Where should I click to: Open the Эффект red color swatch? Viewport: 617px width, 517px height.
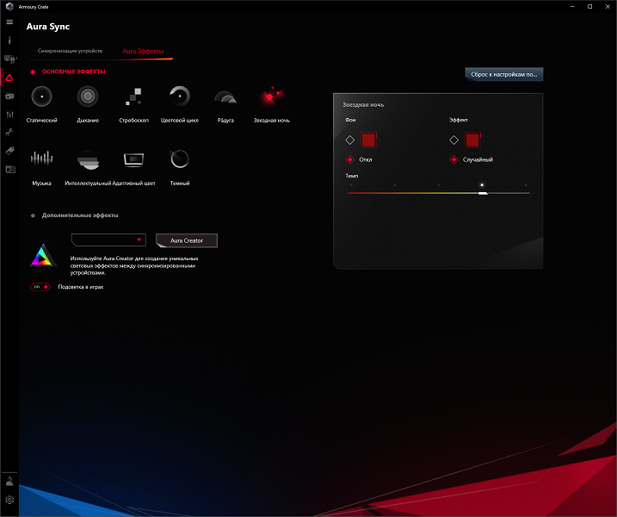pyautogui.click(x=472, y=140)
